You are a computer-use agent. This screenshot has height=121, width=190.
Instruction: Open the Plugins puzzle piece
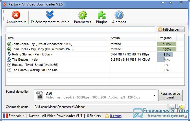point(102,17)
